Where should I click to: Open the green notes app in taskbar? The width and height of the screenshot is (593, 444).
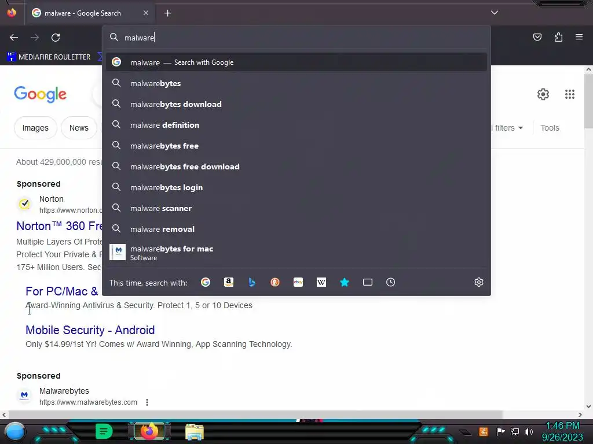[x=104, y=431]
